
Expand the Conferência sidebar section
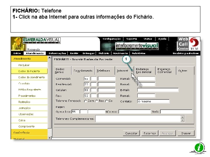tap(29, 133)
